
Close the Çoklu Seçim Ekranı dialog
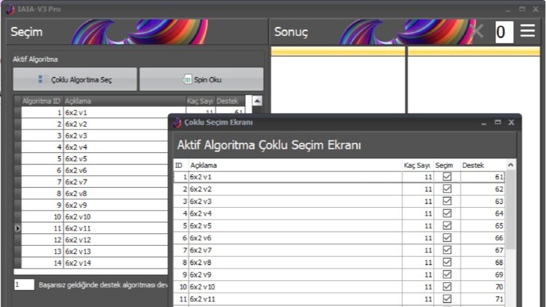pyautogui.click(x=511, y=122)
